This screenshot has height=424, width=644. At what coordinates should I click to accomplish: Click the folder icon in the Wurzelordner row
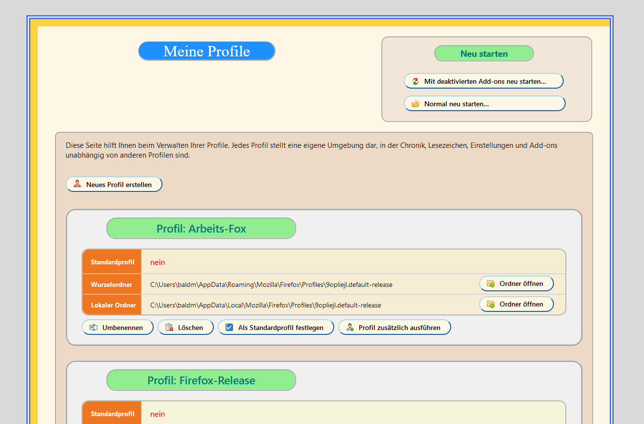coord(491,284)
